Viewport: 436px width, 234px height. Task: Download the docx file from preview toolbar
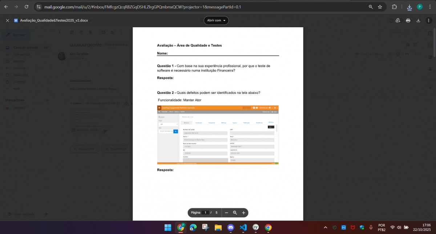coord(418,20)
